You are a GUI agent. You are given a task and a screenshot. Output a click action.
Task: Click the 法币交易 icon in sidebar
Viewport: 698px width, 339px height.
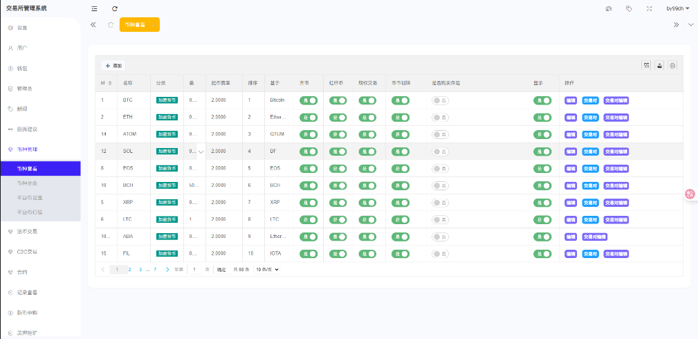coord(10,231)
